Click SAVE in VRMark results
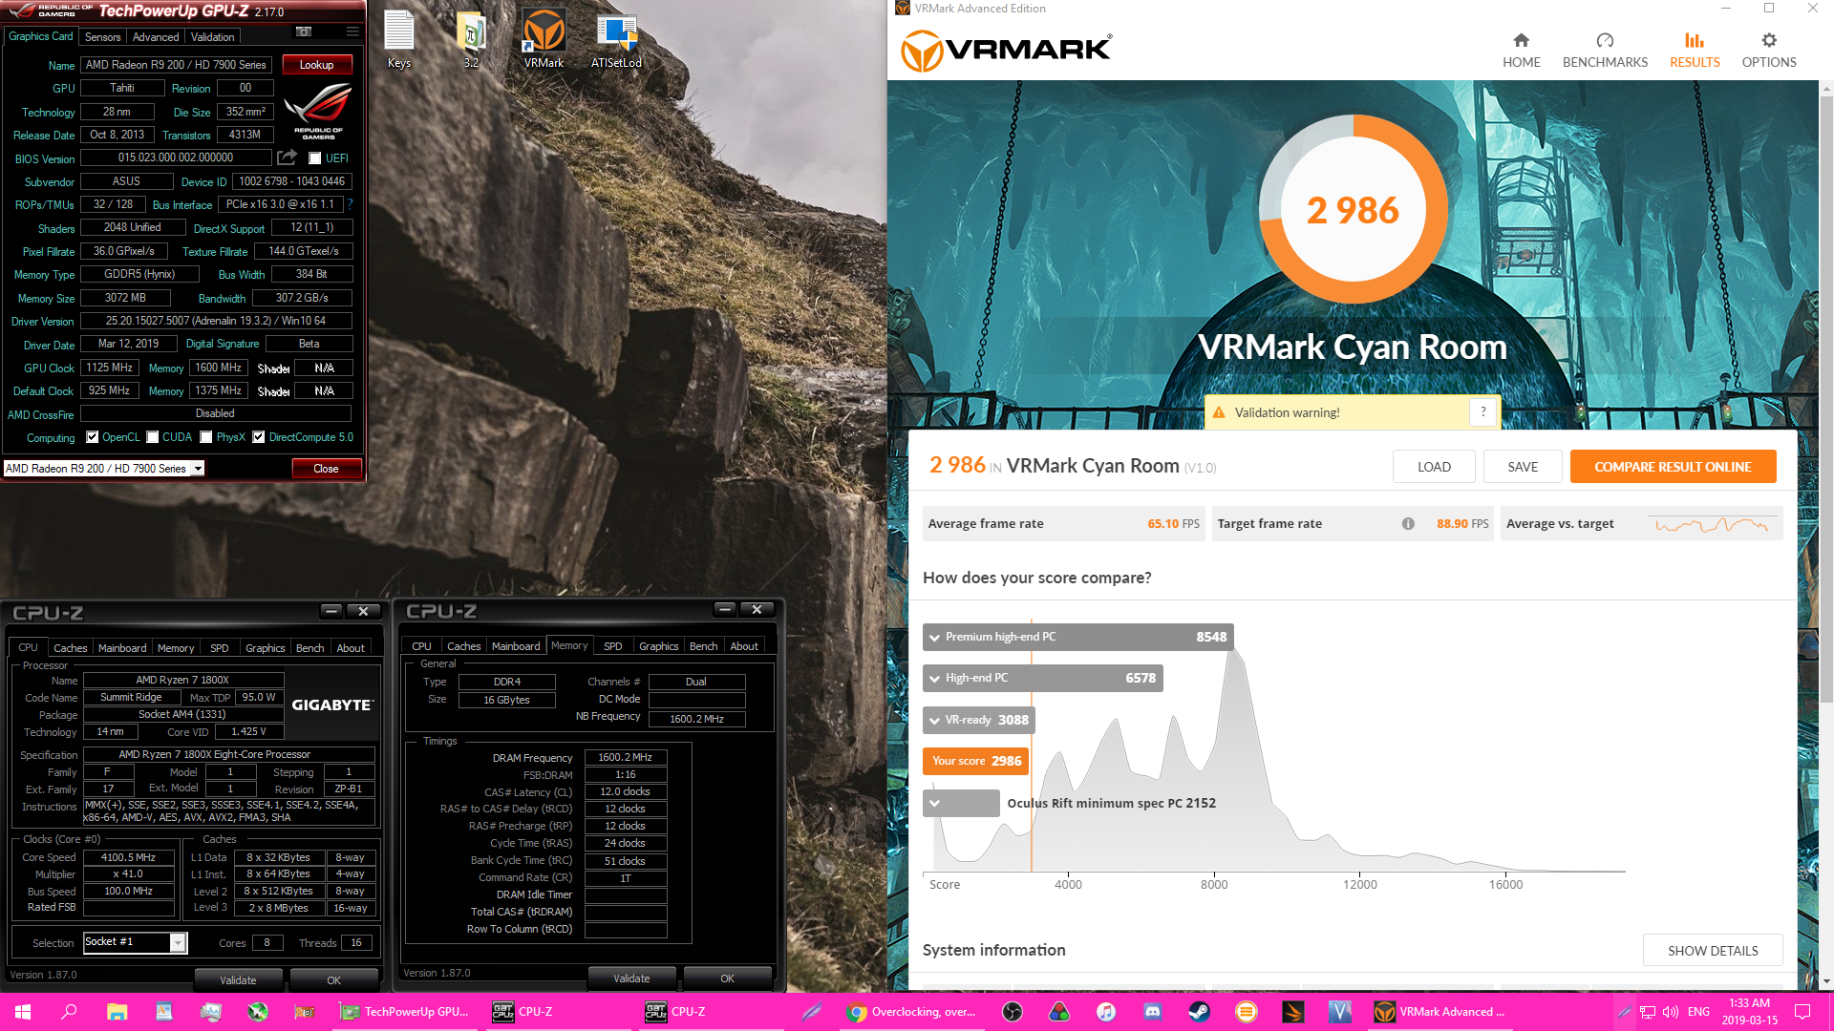The height and width of the screenshot is (1031, 1834). tap(1523, 467)
